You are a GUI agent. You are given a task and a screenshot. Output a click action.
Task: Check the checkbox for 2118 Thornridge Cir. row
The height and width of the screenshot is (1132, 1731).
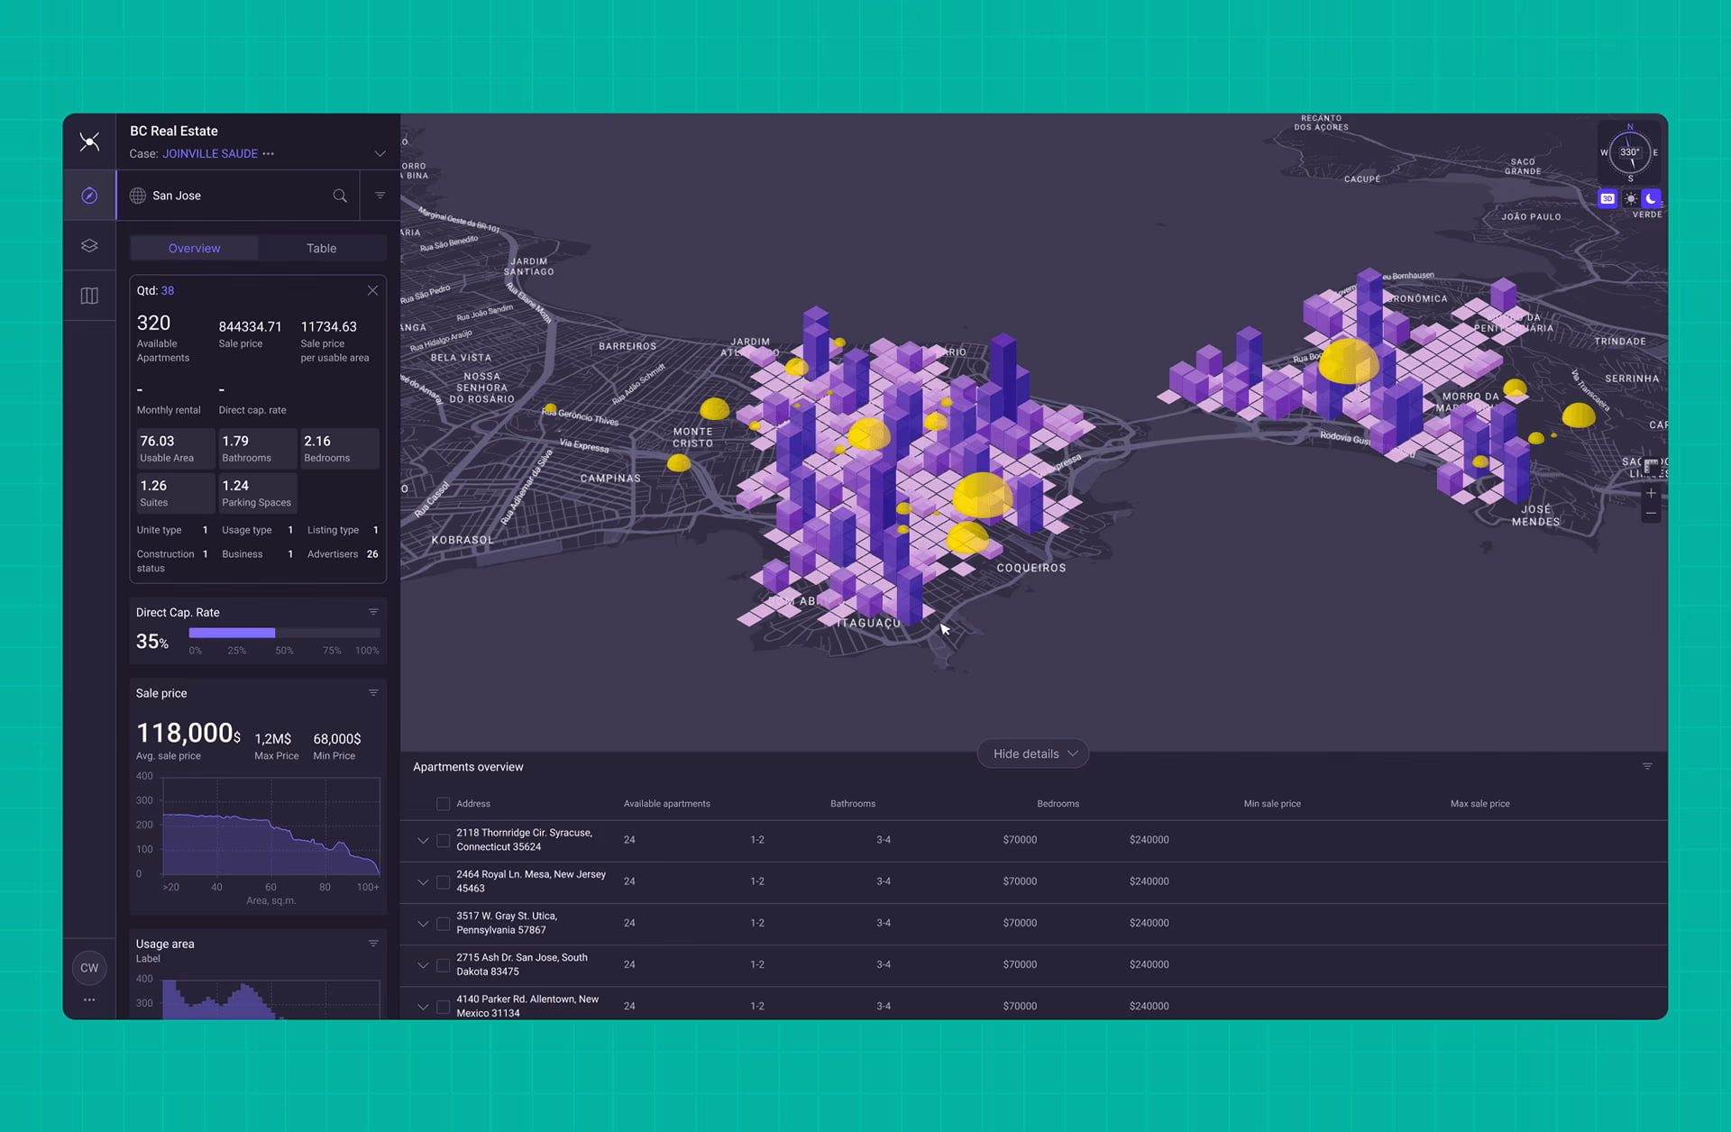tap(443, 839)
